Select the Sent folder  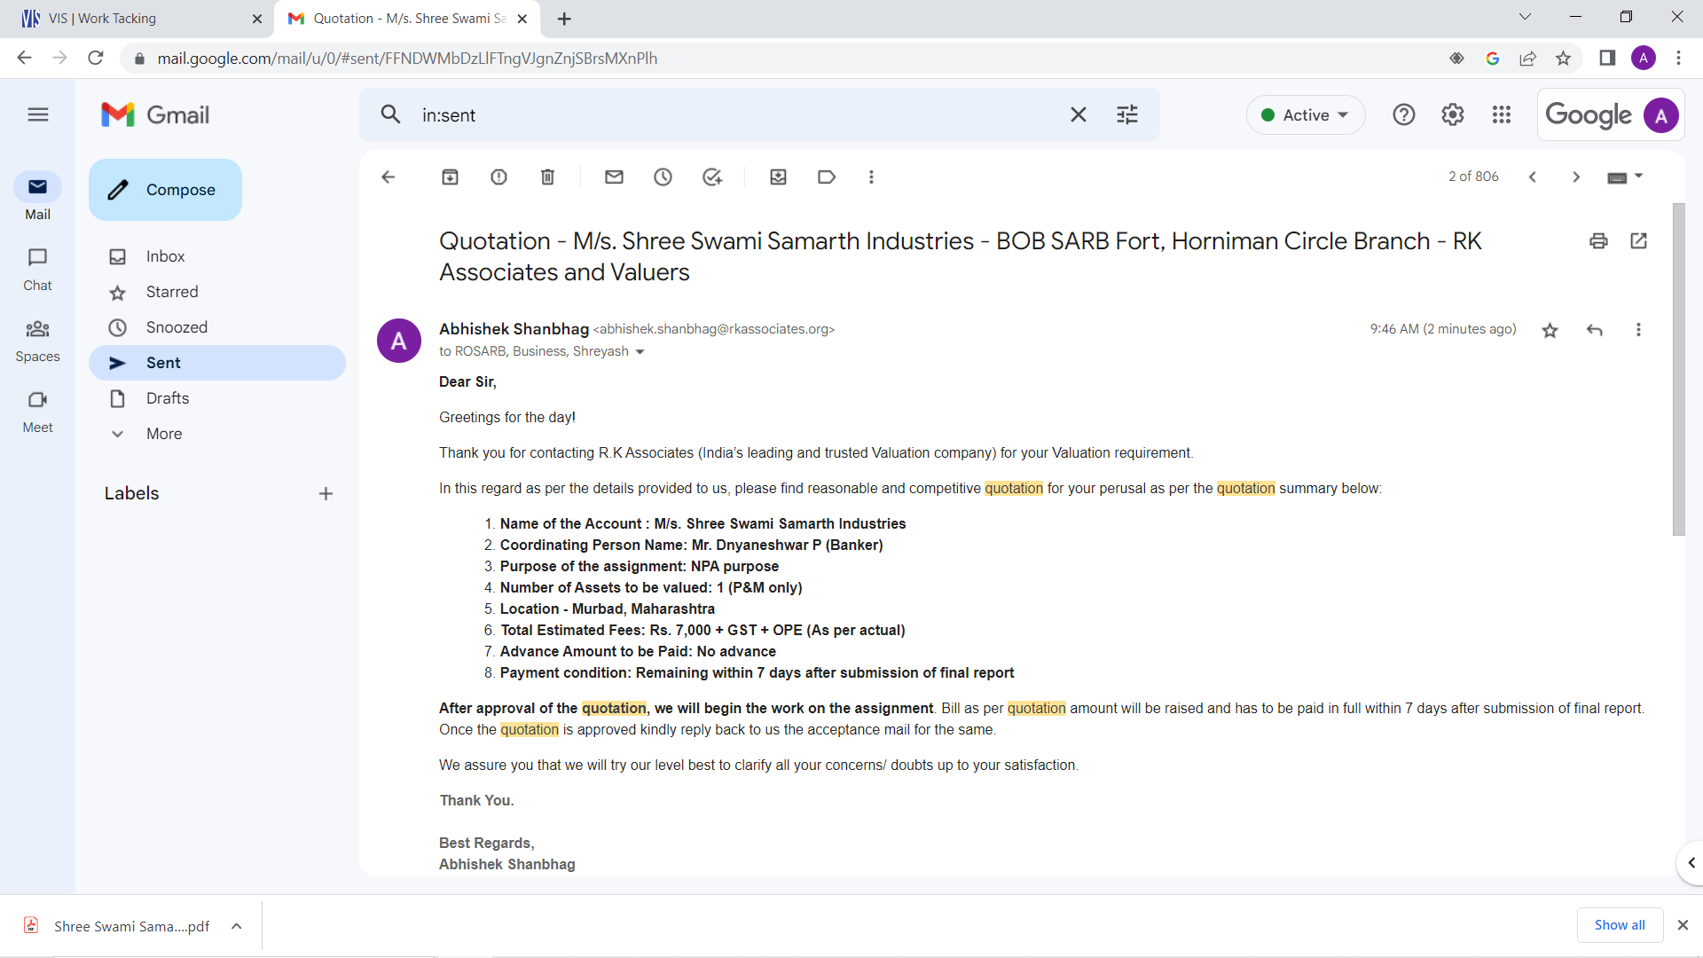click(x=217, y=363)
